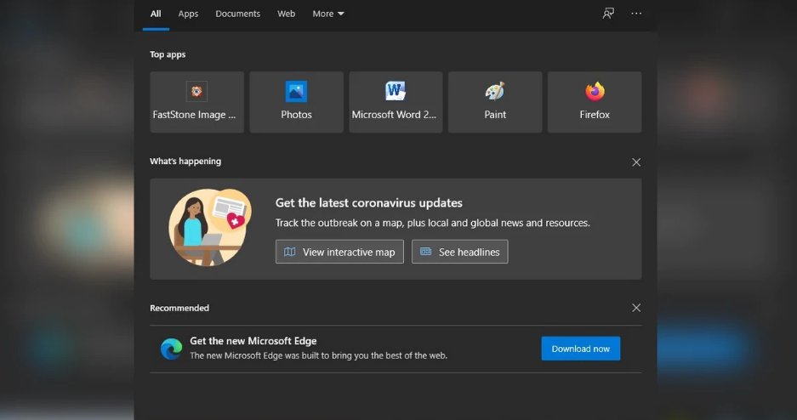Dismiss the What's happening section
This screenshot has width=797, height=420.
636,162
